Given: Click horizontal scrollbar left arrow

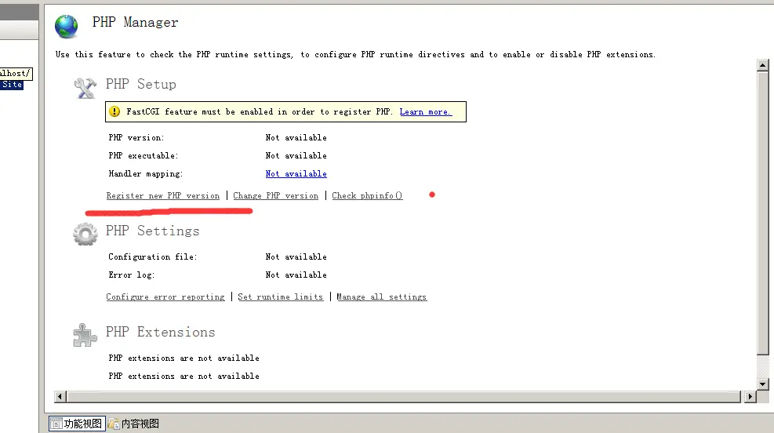Looking at the screenshot, I should 60,396.
